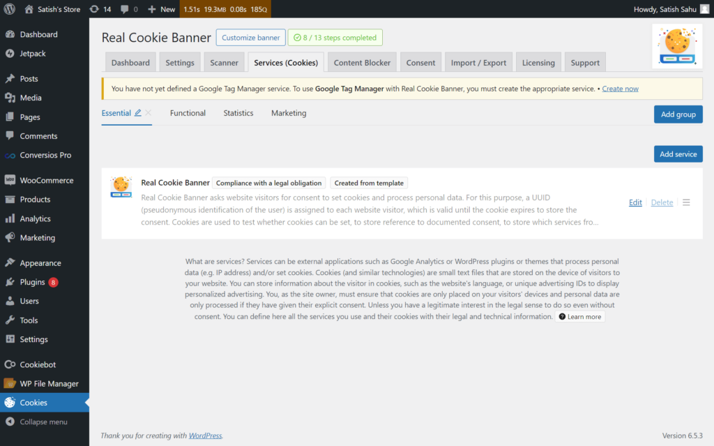
Task: Click the Pages sidebar icon
Action: pos(10,117)
